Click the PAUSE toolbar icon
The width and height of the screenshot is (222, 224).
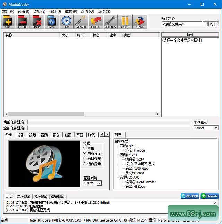click(125, 22)
